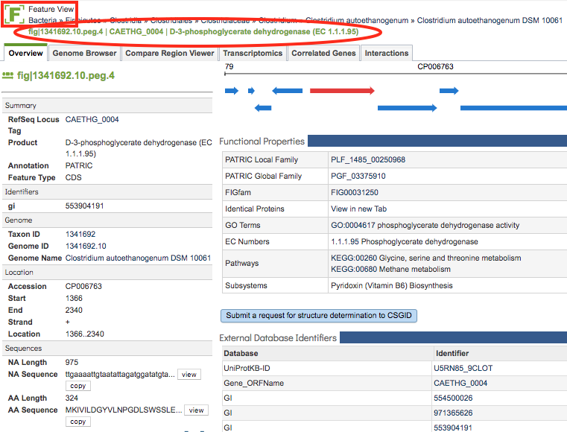
Task: Open EC number 1.1.1.95 Phosphoglycerate dehydrogenase
Action: pyautogui.click(x=405, y=241)
